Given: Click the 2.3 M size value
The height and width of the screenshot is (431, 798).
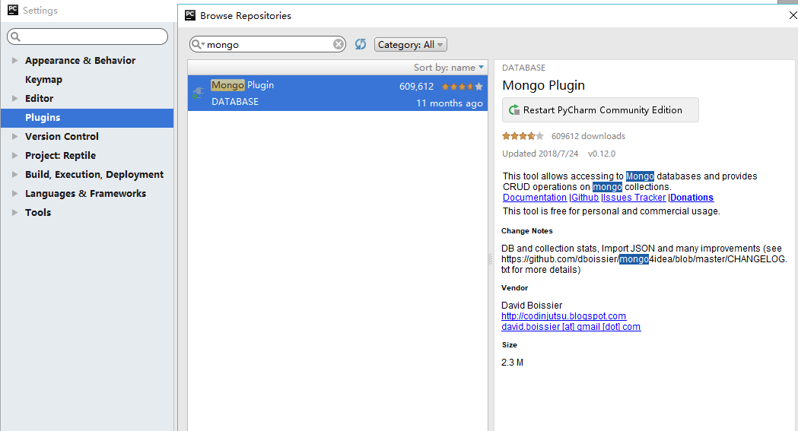Looking at the screenshot, I should (512, 363).
